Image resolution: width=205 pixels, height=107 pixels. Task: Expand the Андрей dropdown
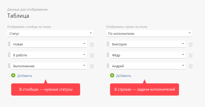pyautogui.click(x=148, y=66)
